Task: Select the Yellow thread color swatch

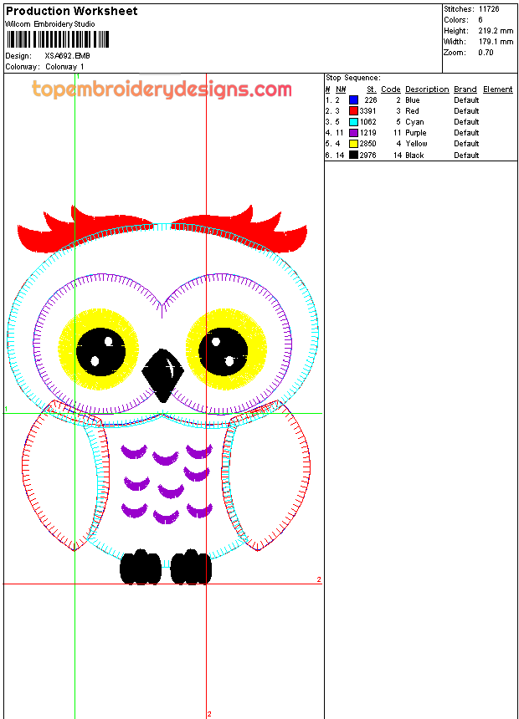Action: [x=353, y=144]
